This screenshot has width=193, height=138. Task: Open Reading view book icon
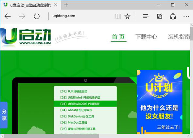(118, 16)
